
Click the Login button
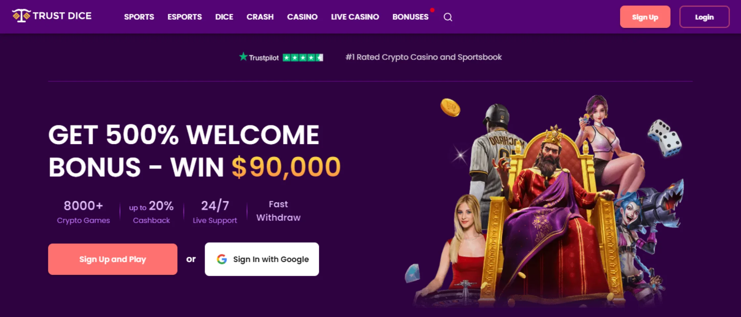704,17
